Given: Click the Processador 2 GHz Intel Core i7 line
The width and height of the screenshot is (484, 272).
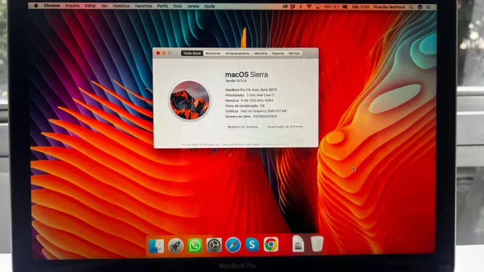Looking at the screenshot, I should point(250,95).
